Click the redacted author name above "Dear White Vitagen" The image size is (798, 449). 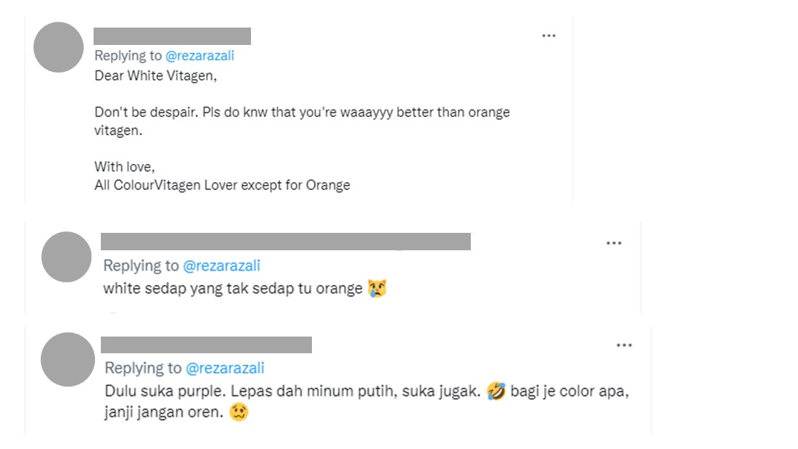pos(172,36)
